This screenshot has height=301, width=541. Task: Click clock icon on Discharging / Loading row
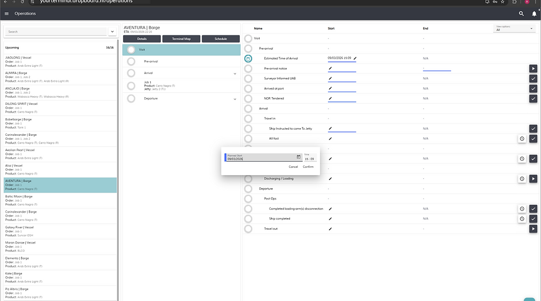click(x=522, y=178)
